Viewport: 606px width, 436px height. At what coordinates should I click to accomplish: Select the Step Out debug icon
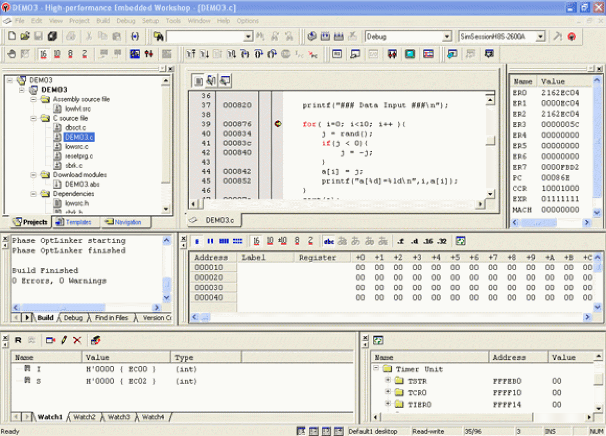pos(272,54)
